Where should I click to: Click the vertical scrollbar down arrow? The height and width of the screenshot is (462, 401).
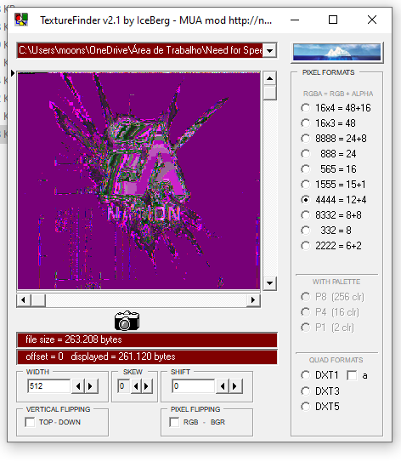pos(270,283)
